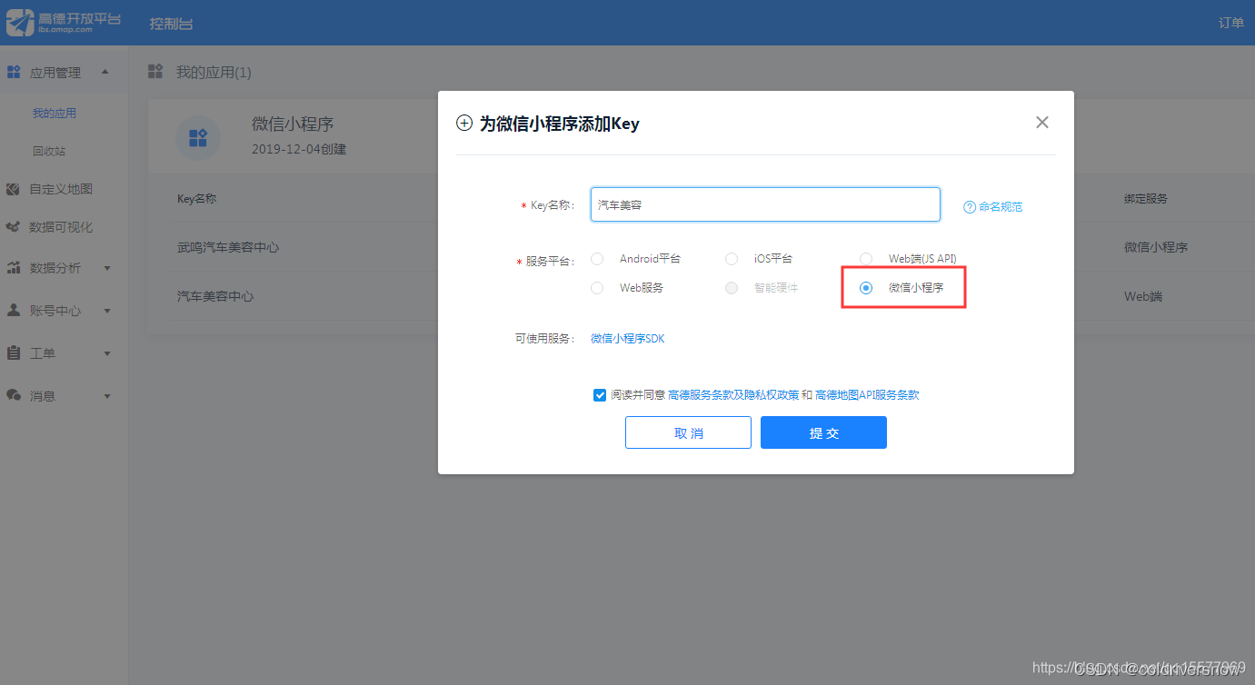Image resolution: width=1255 pixels, height=685 pixels.
Task: Click the 微信小程序 bound service cell
Action: [x=1156, y=247]
